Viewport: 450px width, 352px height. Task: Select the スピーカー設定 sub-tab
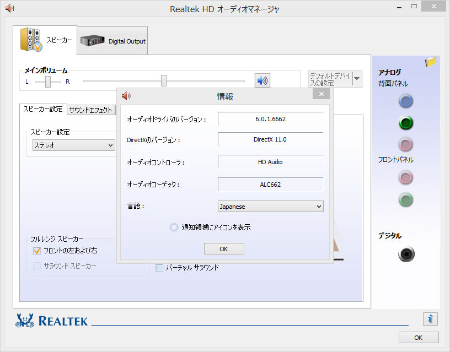pos(43,109)
